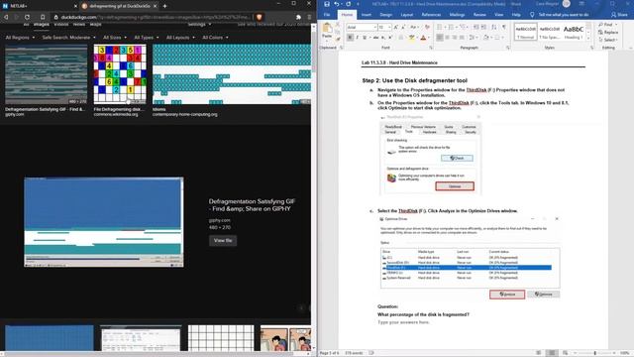Click the duckduckgo.com address bar
The image size is (634, 357).
click(154, 17)
